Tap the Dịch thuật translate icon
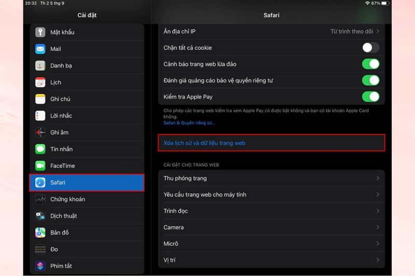This screenshot has width=415, height=276. [40, 216]
